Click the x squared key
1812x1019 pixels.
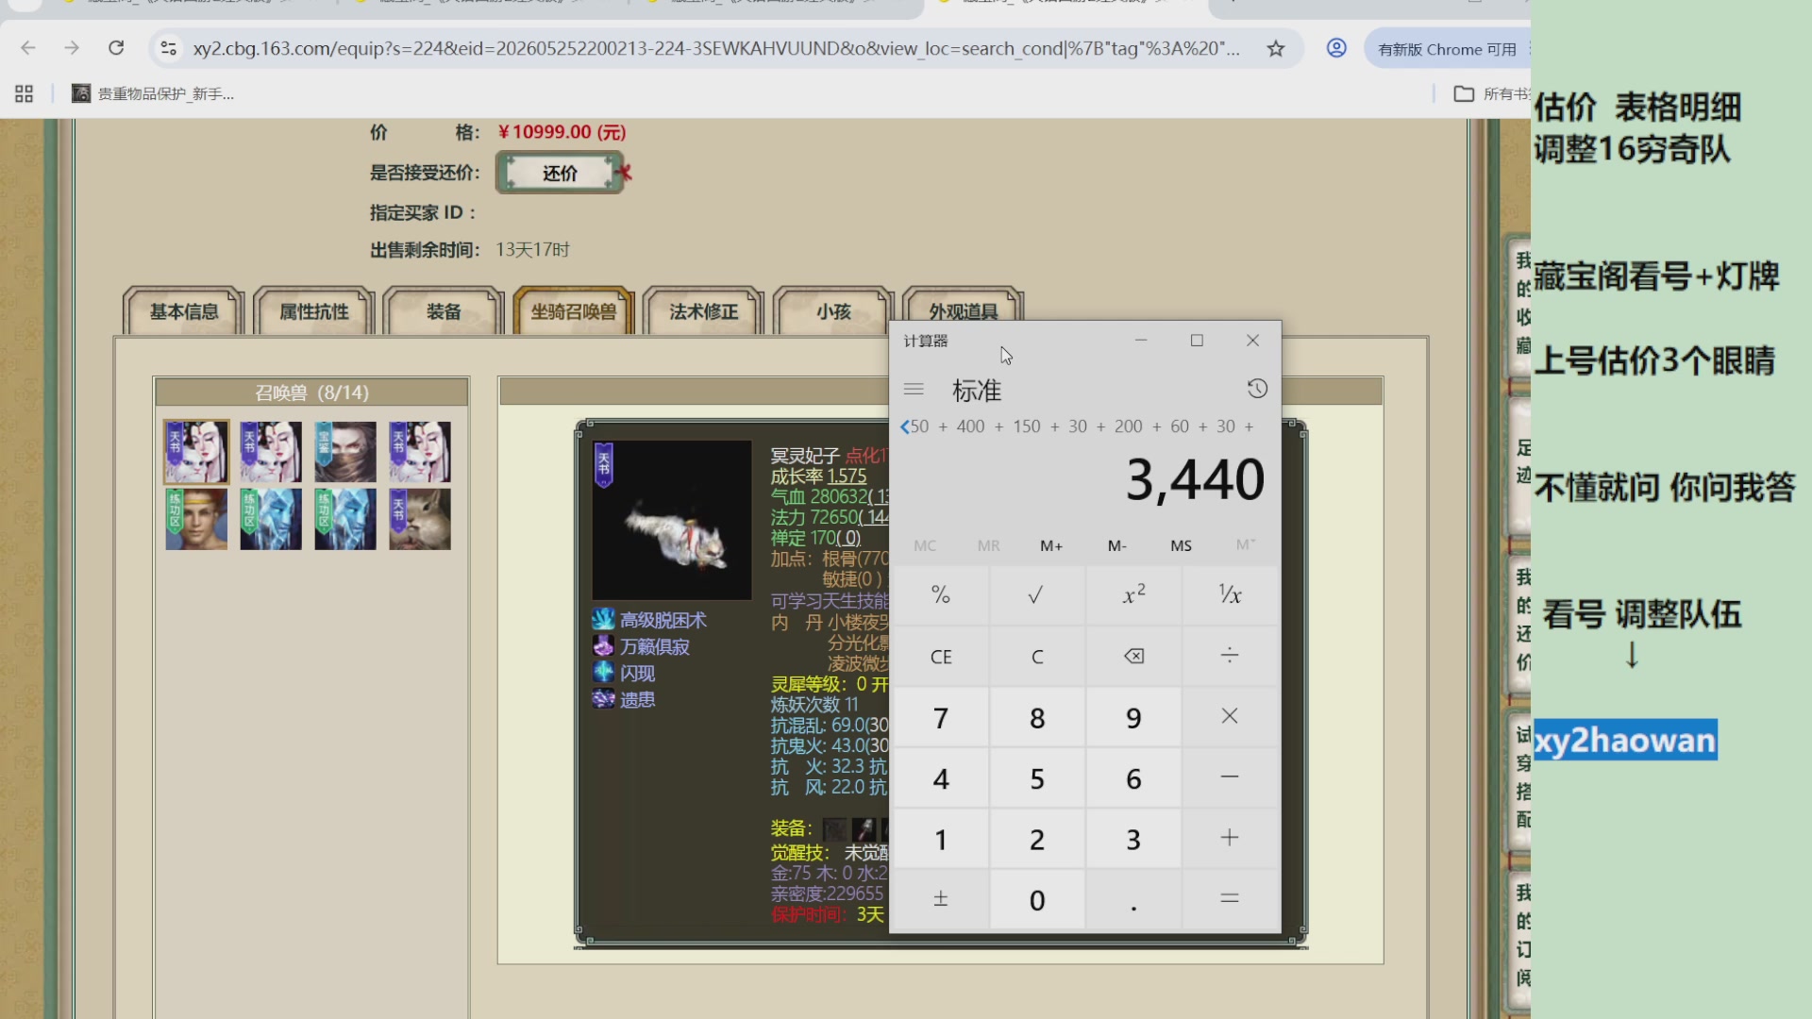coord(1133,594)
